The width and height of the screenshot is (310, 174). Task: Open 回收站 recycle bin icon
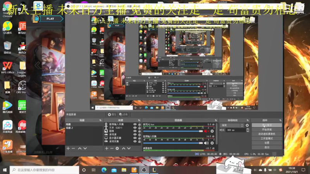(7, 48)
